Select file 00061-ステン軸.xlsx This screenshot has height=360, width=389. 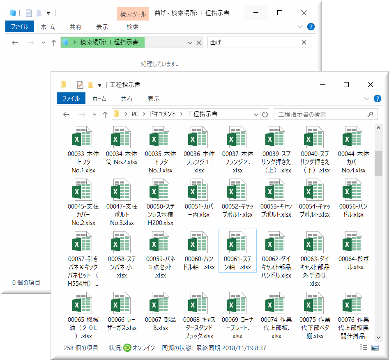[238, 251]
